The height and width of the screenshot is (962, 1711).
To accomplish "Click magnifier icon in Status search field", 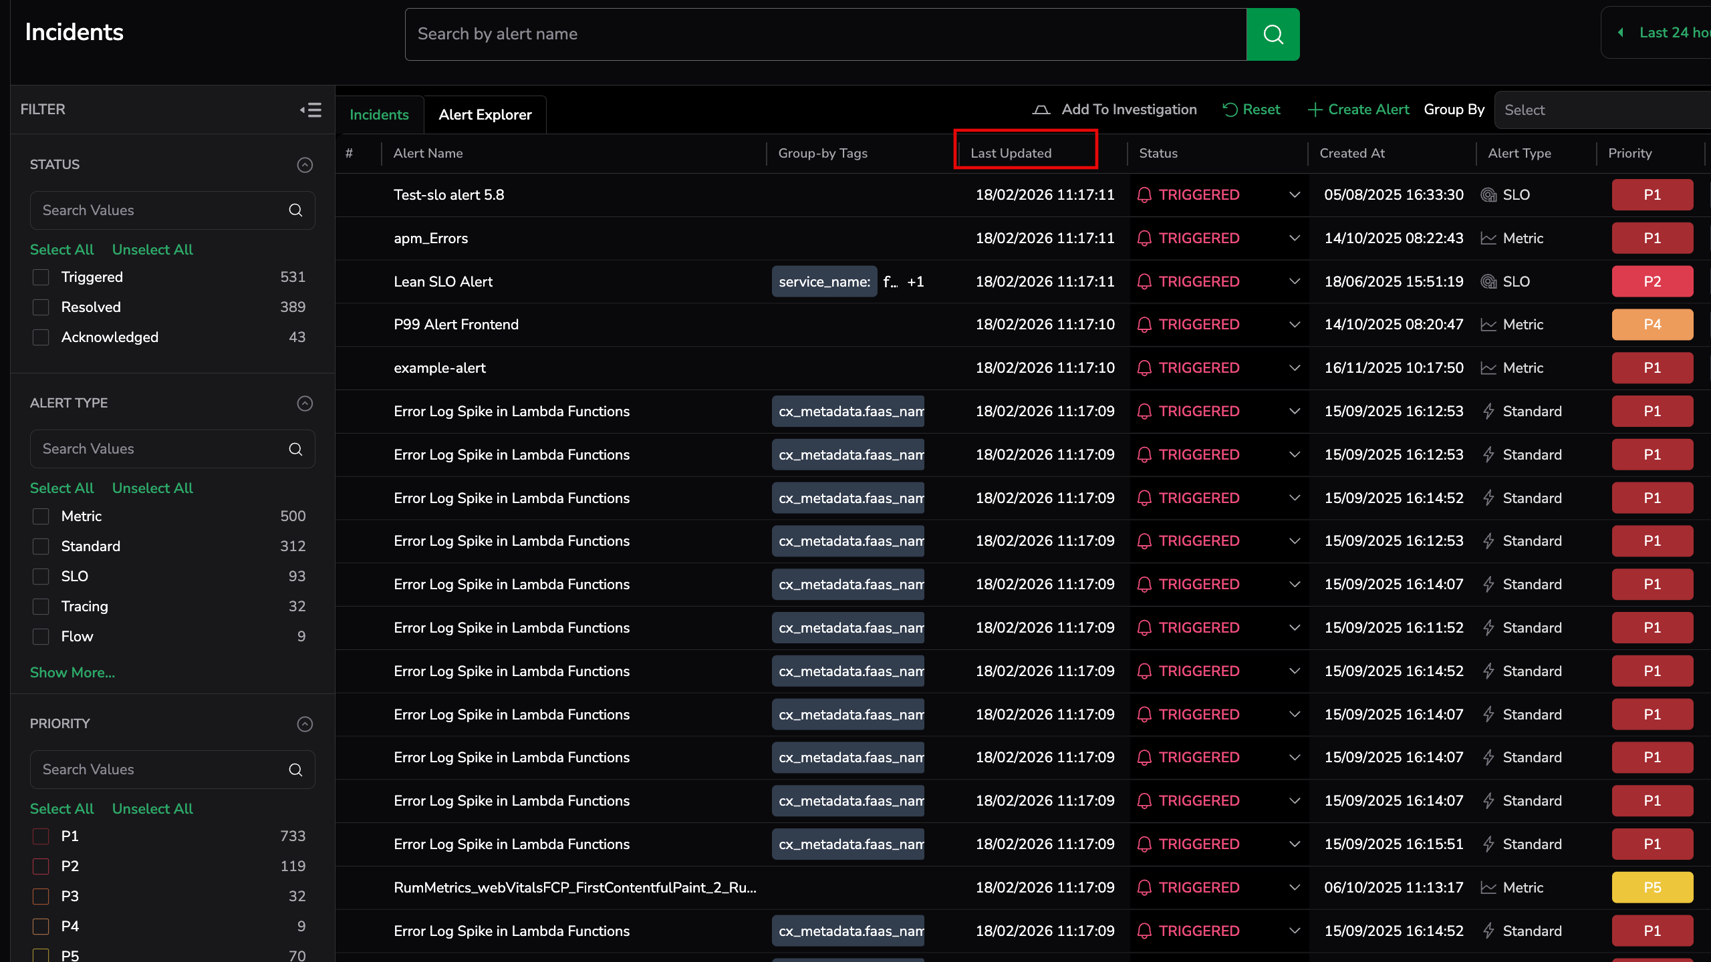I will pos(295,210).
